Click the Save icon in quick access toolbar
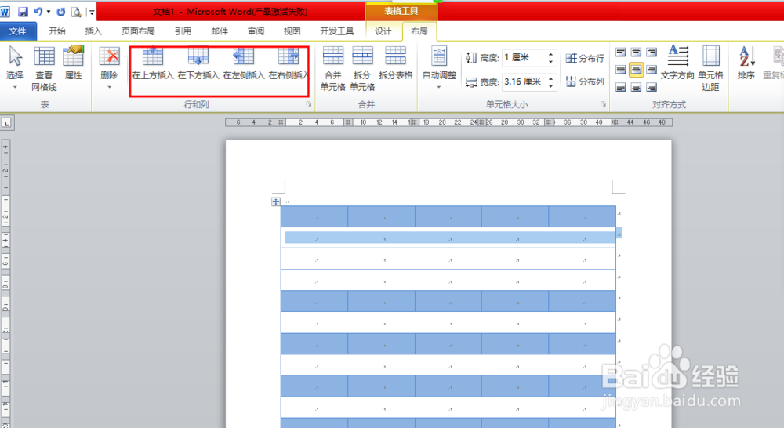Viewport: 784px width, 428px height. point(23,12)
